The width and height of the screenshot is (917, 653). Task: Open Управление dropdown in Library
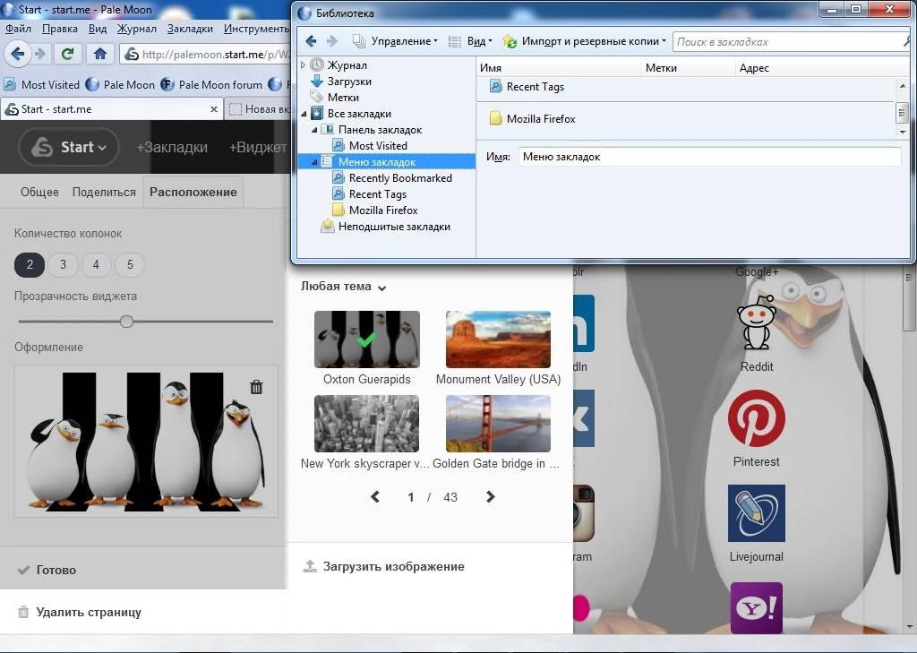395,41
